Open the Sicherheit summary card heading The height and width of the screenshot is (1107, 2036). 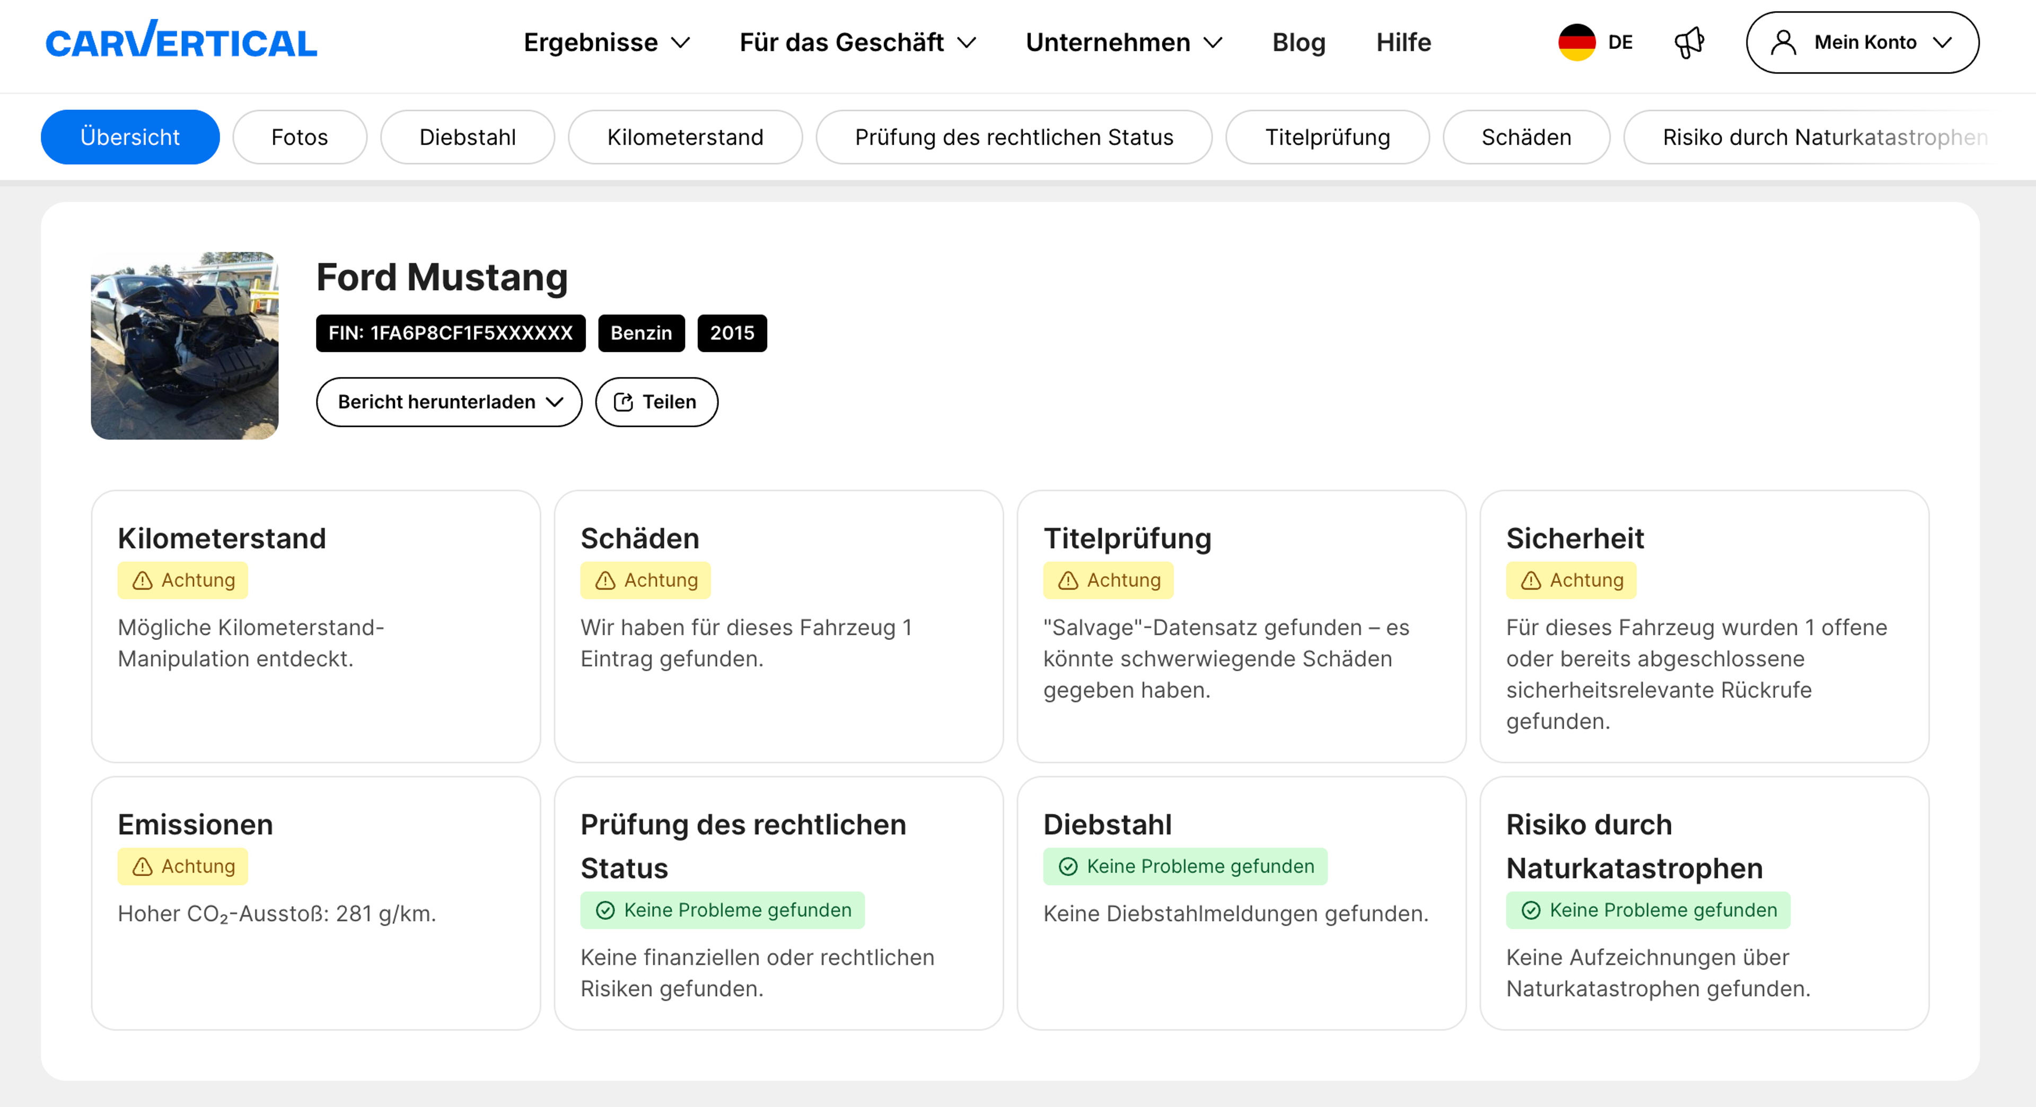1574,538
